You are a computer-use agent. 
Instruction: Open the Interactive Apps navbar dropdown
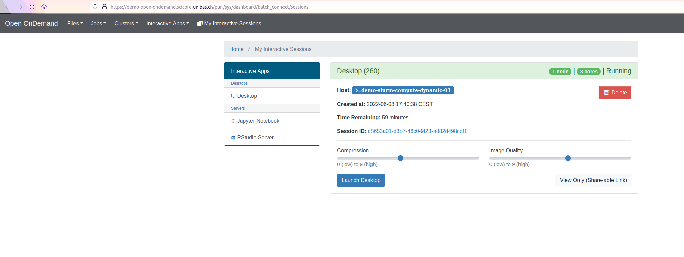pyautogui.click(x=168, y=24)
